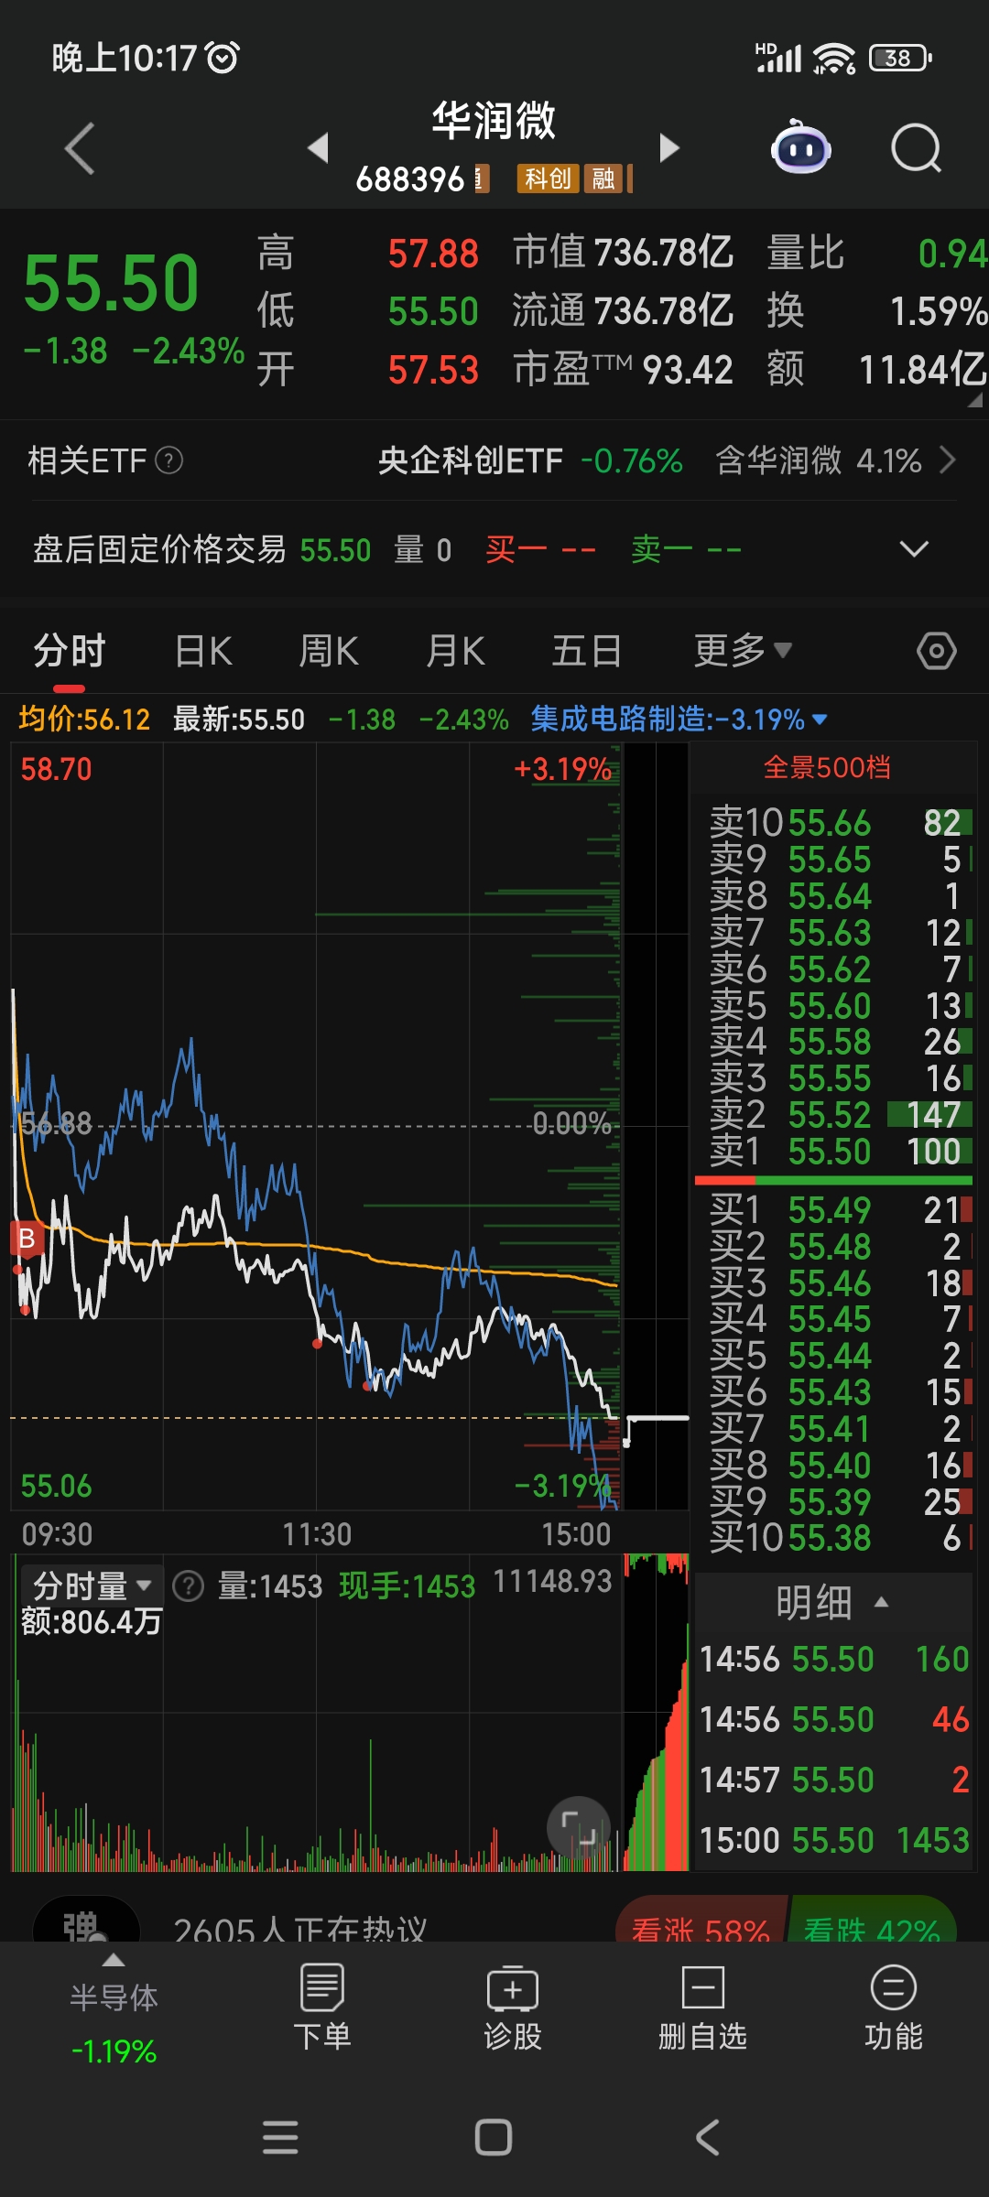
Task: Tap Android home button
Action: (494, 2137)
